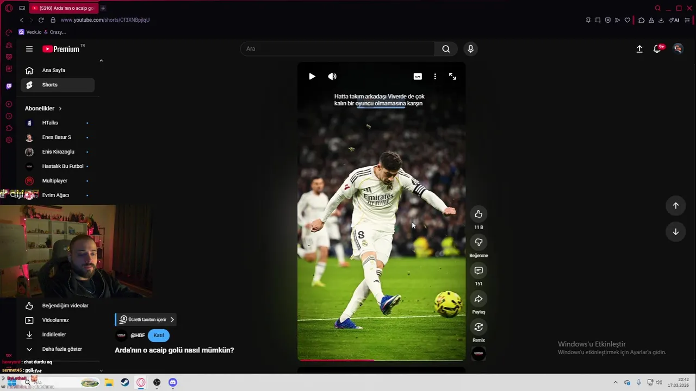
Task: Reload the YouTube page
Action: 41,20
